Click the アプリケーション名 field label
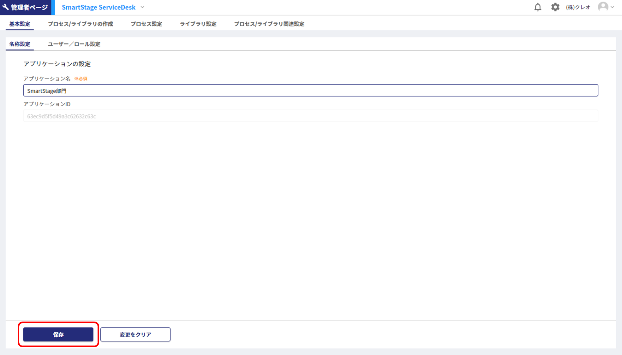622x355 pixels. tap(47, 79)
